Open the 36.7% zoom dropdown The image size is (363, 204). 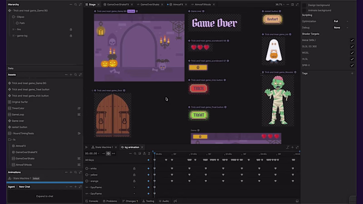point(280,5)
